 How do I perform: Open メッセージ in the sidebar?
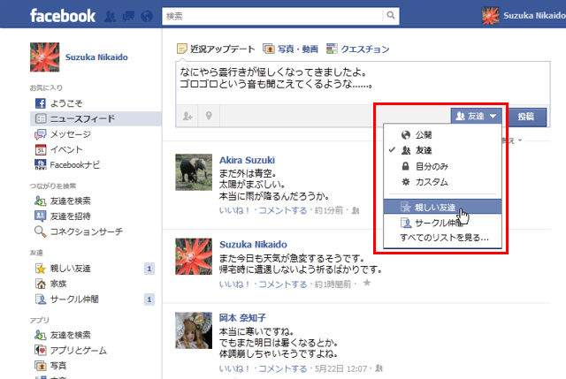click(63, 134)
